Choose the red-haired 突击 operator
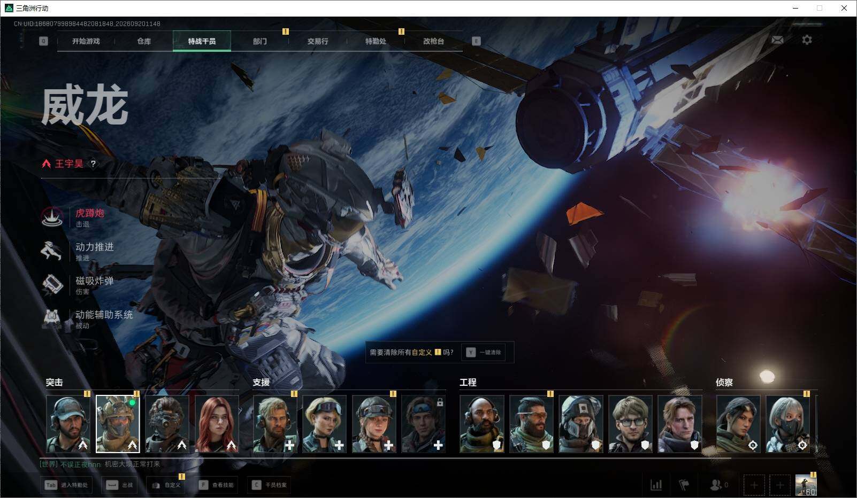Image resolution: width=857 pixels, height=498 pixels. coord(217,424)
